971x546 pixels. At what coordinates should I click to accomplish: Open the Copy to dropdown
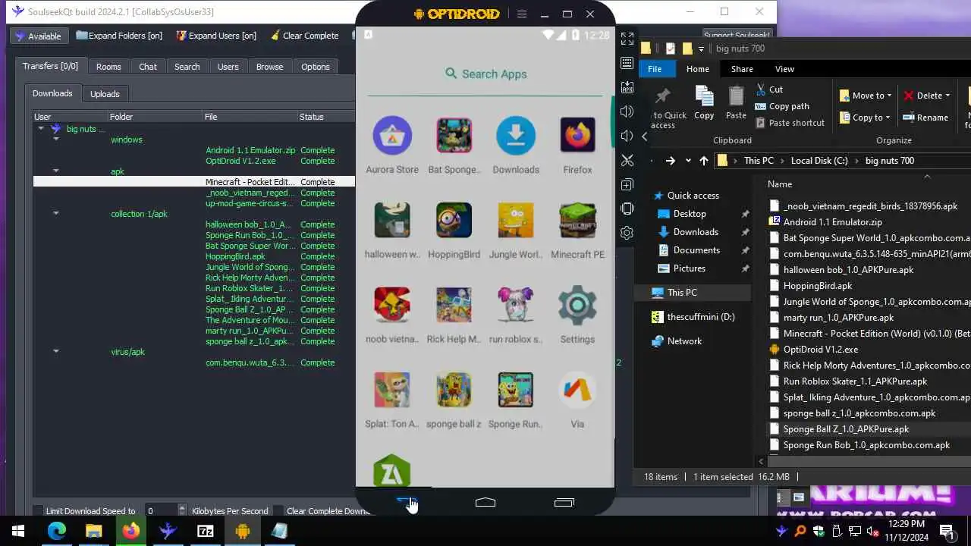coord(865,118)
